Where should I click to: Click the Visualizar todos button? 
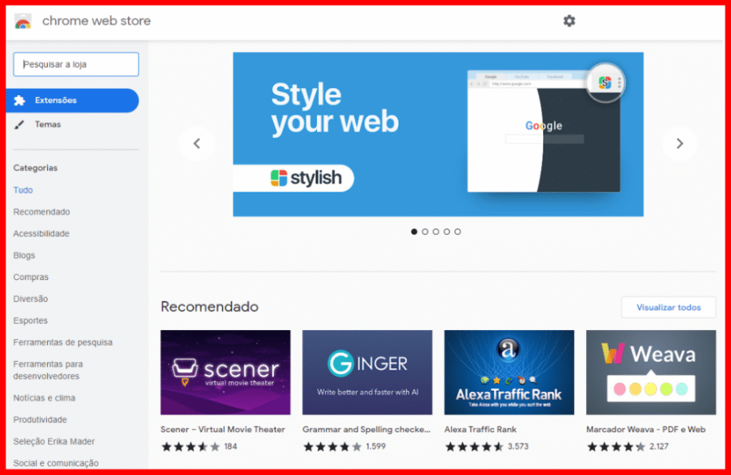point(668,307)
